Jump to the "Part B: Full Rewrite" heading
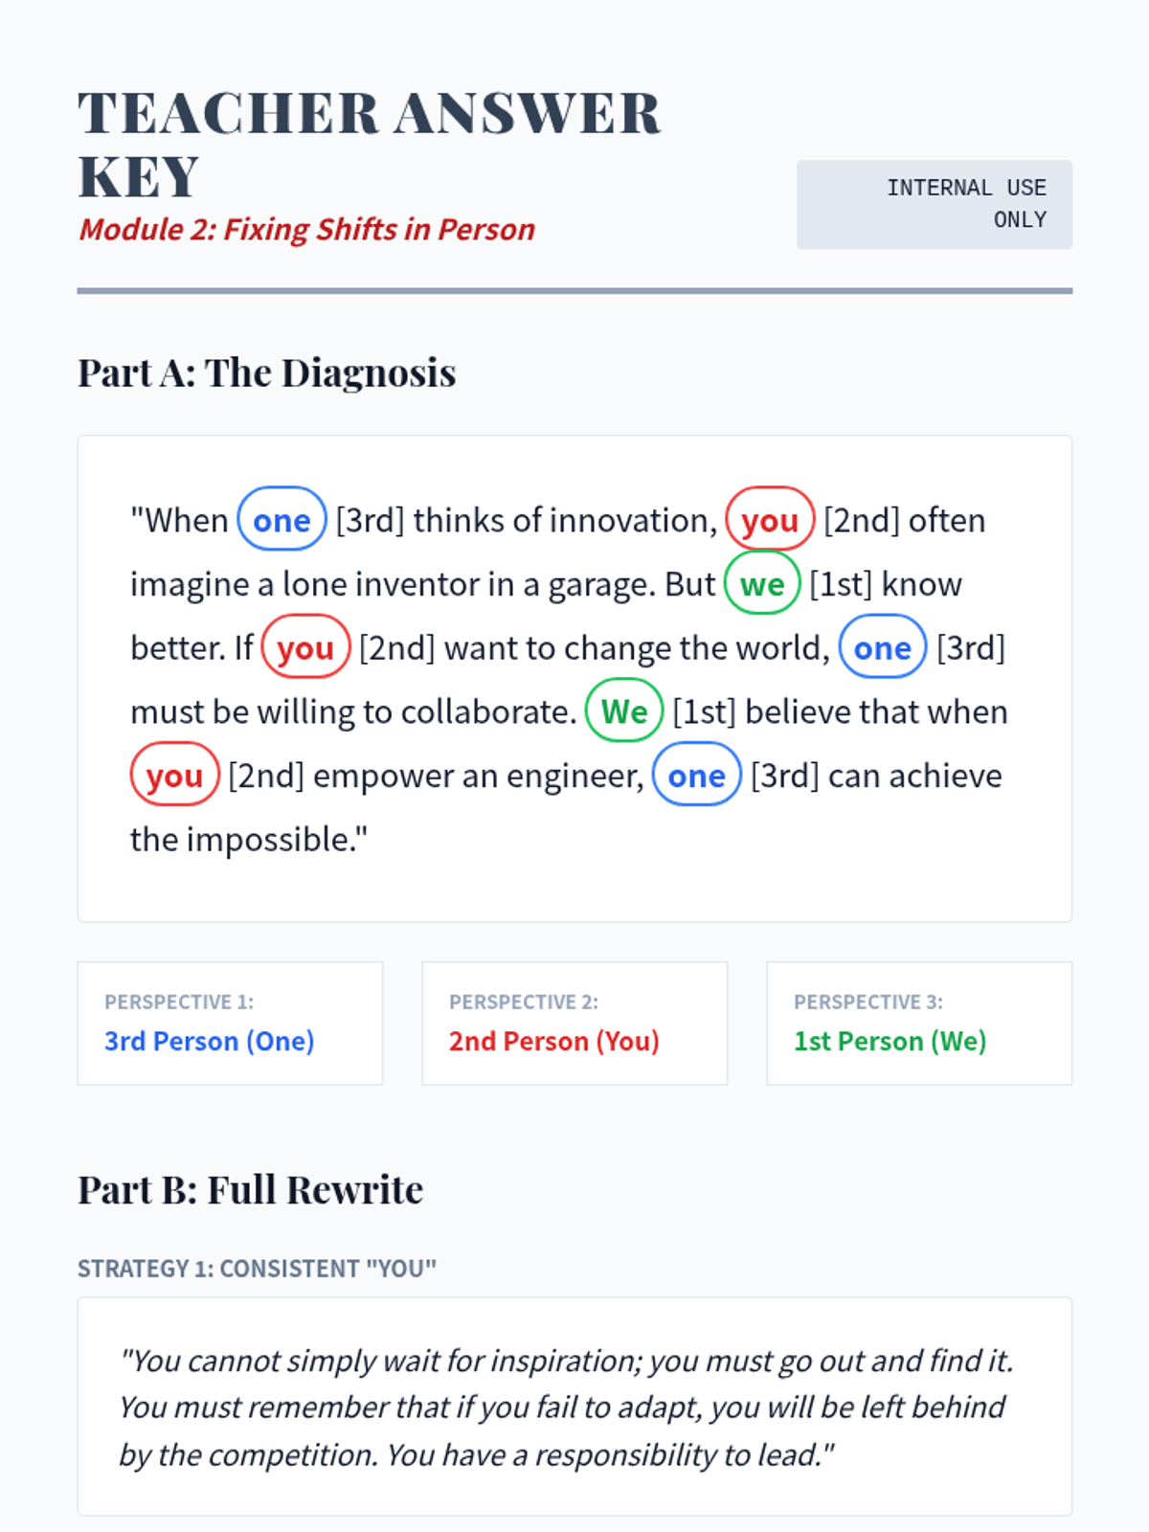Screen dimensions: 1149x1532 click(250, 1190)
